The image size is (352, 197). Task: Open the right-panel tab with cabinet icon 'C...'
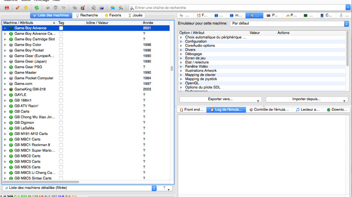coord(326,15)
